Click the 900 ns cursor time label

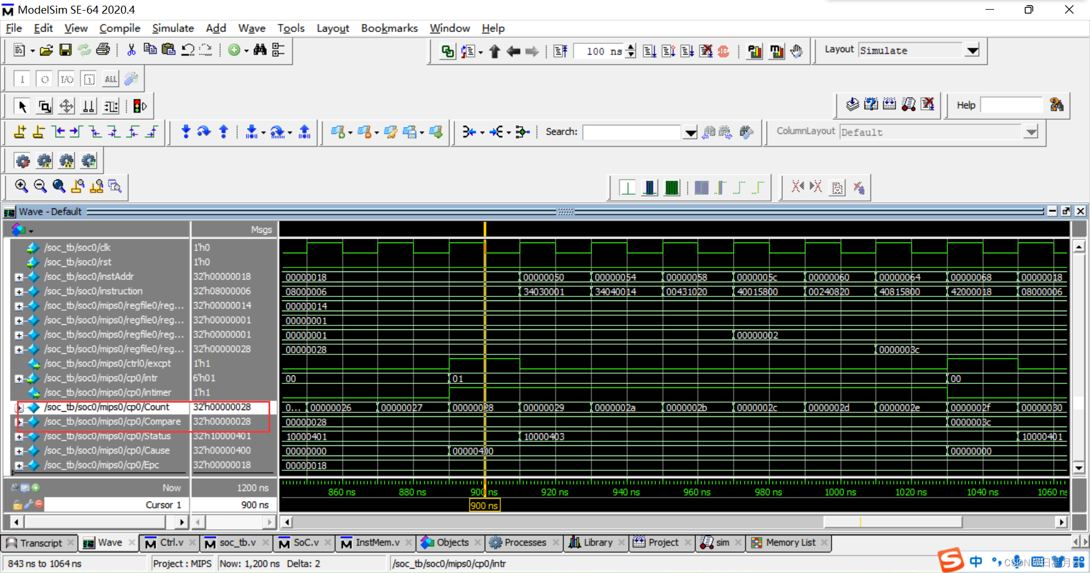pyautogui.click(x=484, y=505)
